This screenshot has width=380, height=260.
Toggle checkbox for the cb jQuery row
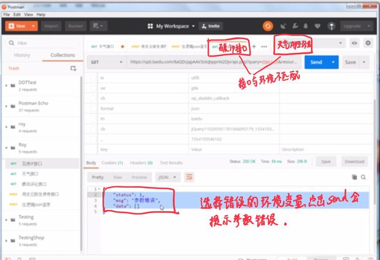92,129
